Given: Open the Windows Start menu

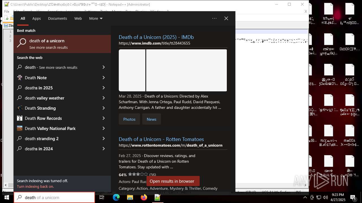Looking at the screenshot, I should 7,197.
